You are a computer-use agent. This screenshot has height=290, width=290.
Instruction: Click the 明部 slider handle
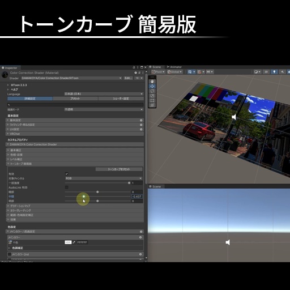click(x=97, y=201)
